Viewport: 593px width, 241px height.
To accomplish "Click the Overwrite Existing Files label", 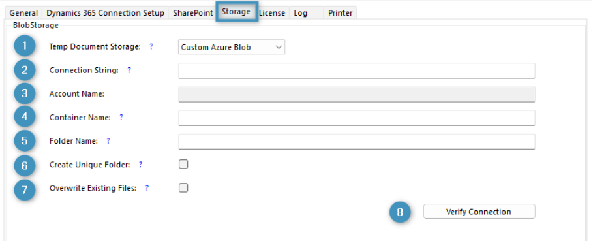I will pos(93,187).
